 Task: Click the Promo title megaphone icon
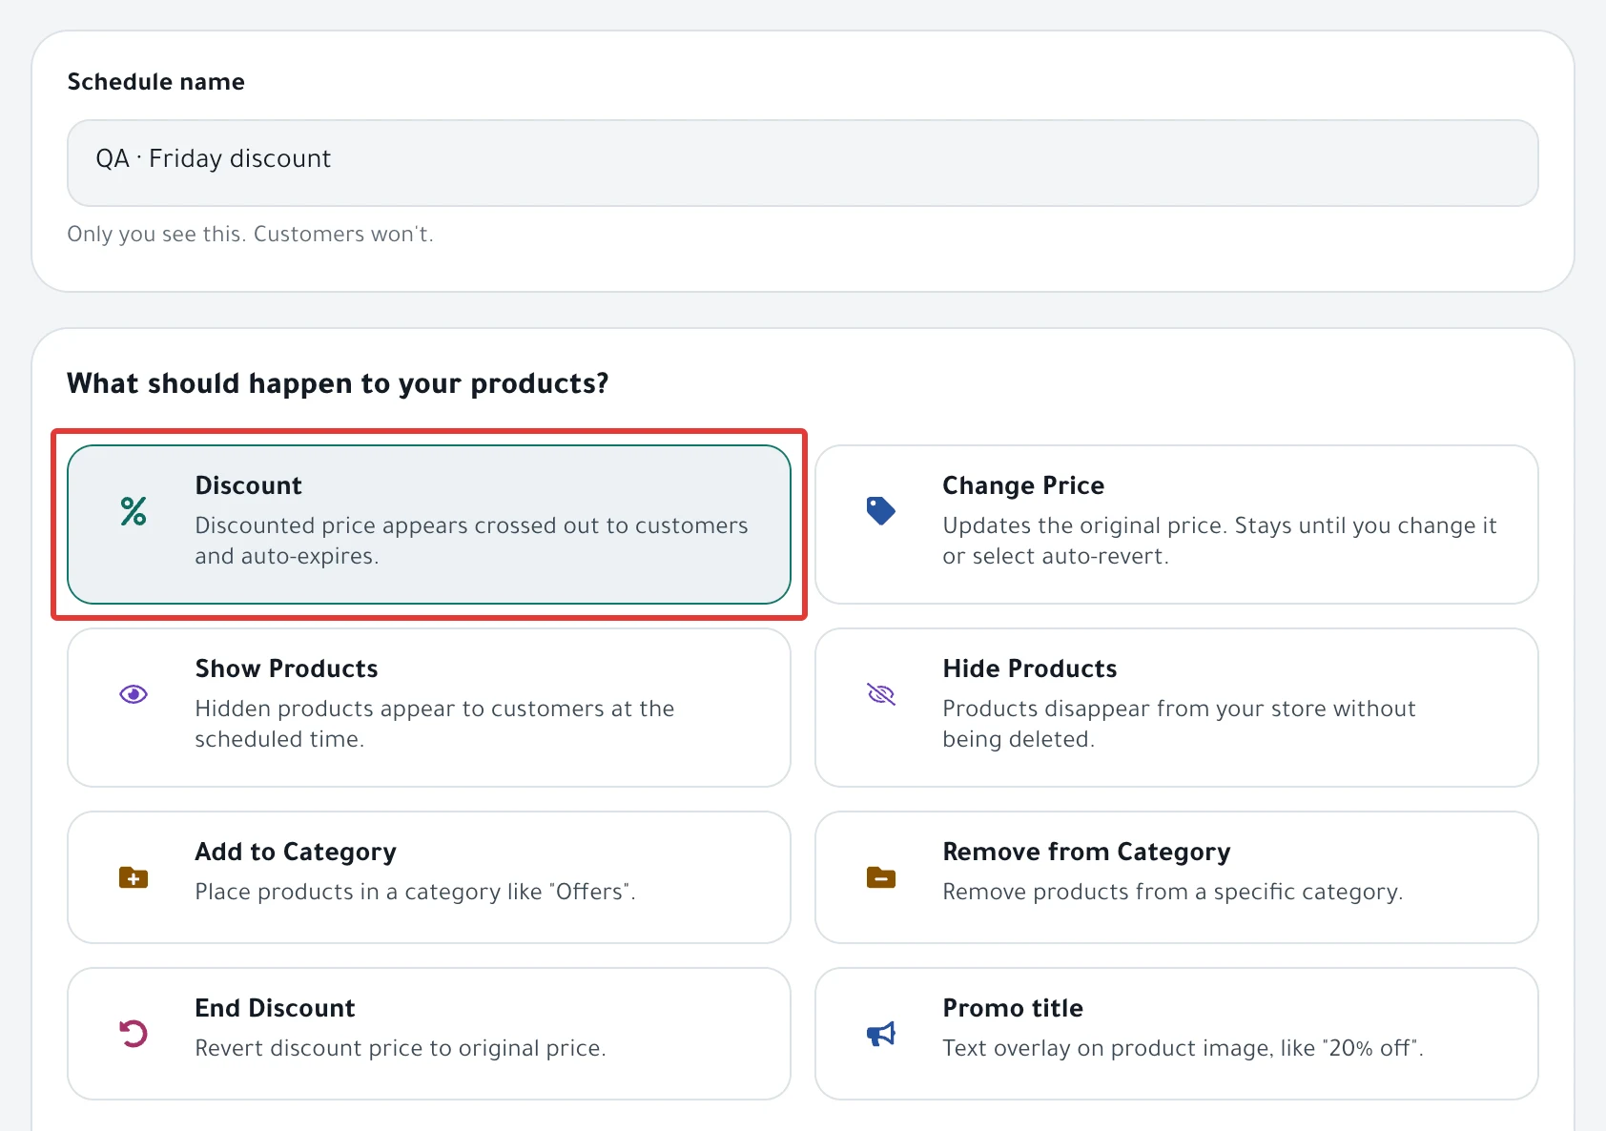click(881, 1034)
